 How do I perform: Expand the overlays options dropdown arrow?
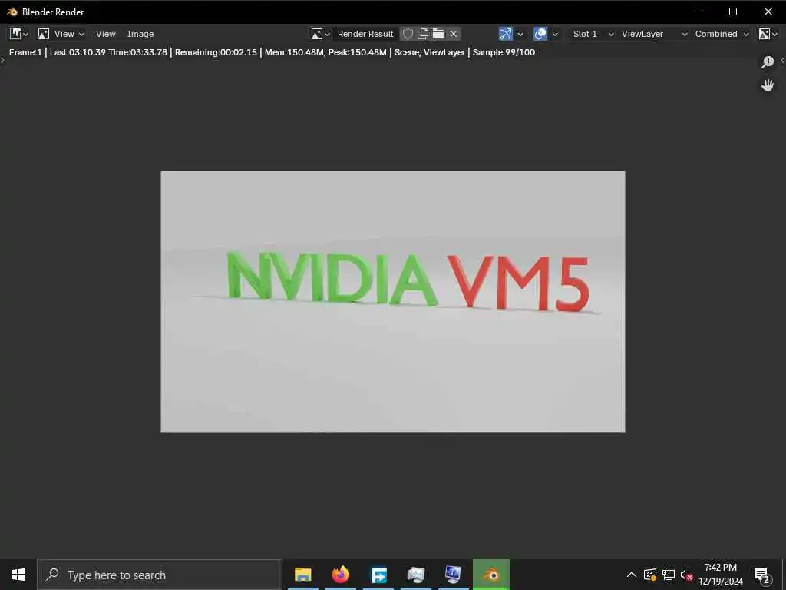tap(555, 34)
